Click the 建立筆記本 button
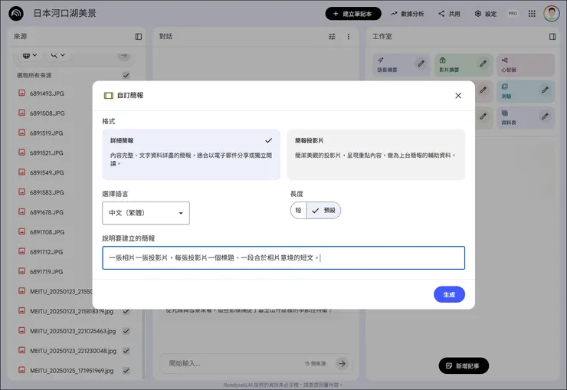The height and width of the screenshot is (390, 567). pyautogui.click(x=353, y=14)
